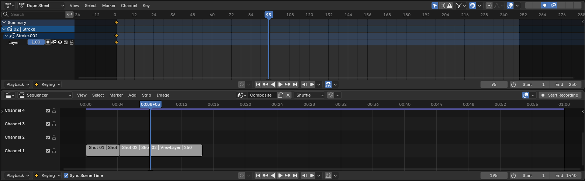Click the Dope Sheet overlays icon
The width and height of the screenshot is (585, 181).
pos(510,6)
